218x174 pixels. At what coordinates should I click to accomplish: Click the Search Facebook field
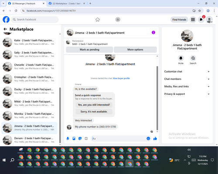(x=35, y=20)
